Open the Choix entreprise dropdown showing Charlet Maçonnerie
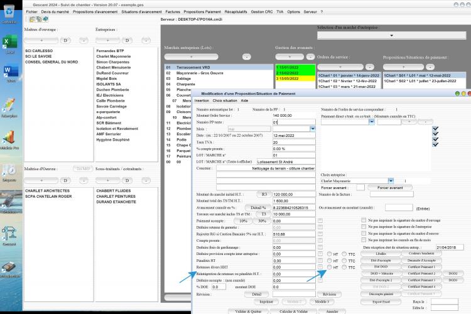The width and height of the screenshot is (471, 314). (x=391, y=181)
